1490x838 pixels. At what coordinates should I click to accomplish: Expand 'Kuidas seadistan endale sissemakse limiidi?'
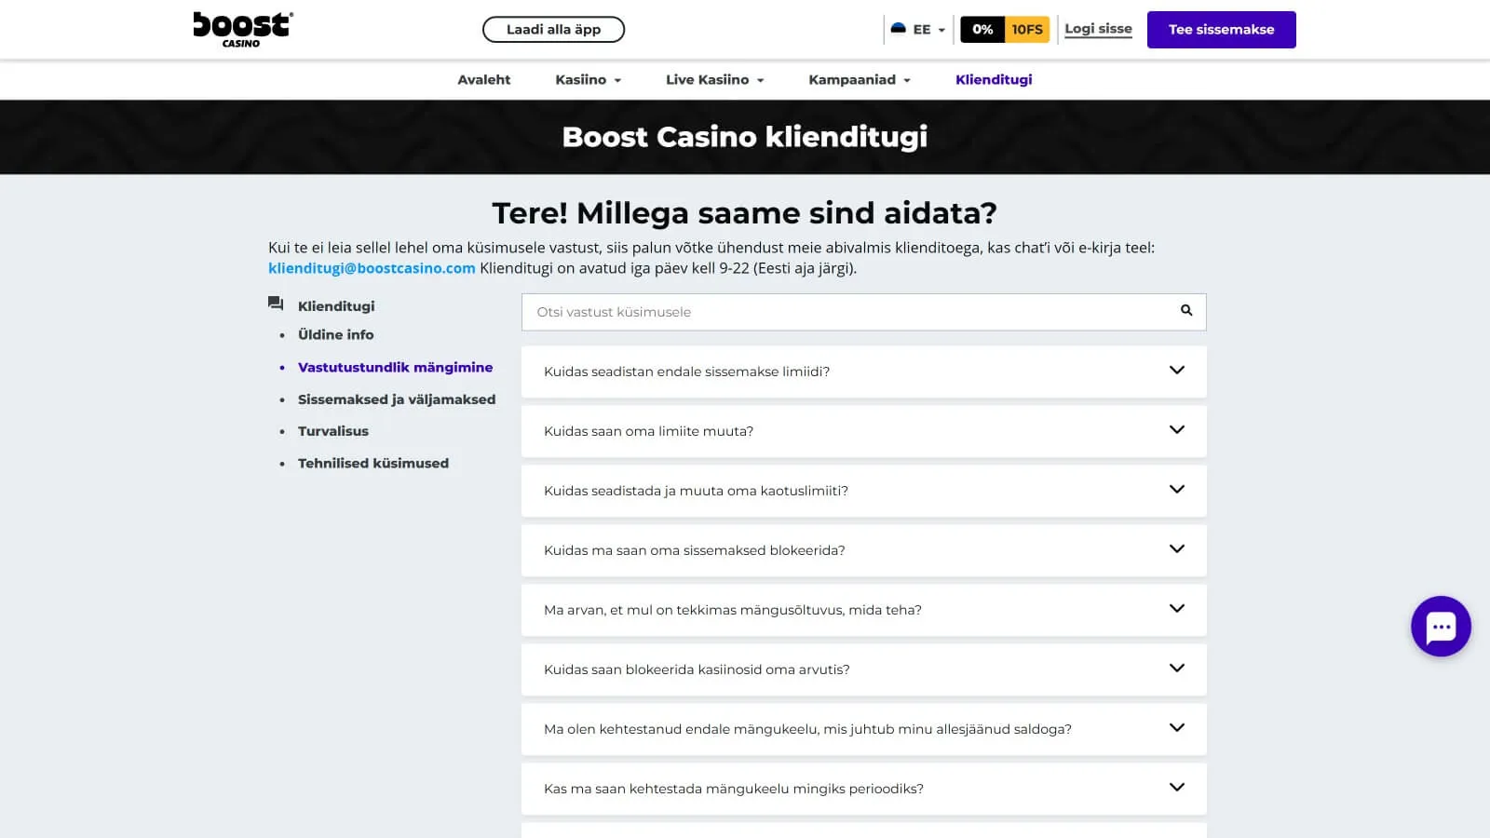point(863,372)
